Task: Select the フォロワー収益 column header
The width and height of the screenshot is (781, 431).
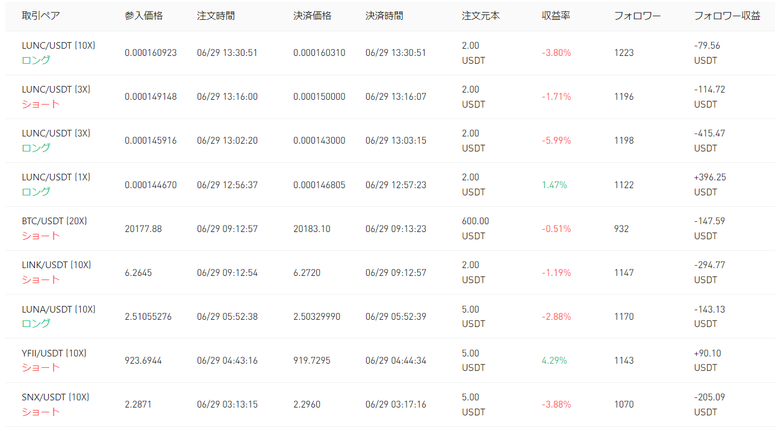Action: [727, 16]
